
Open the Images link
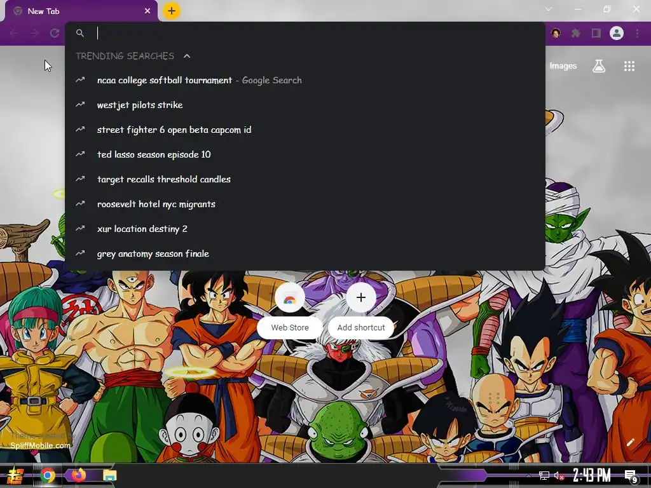pos(563,66)
